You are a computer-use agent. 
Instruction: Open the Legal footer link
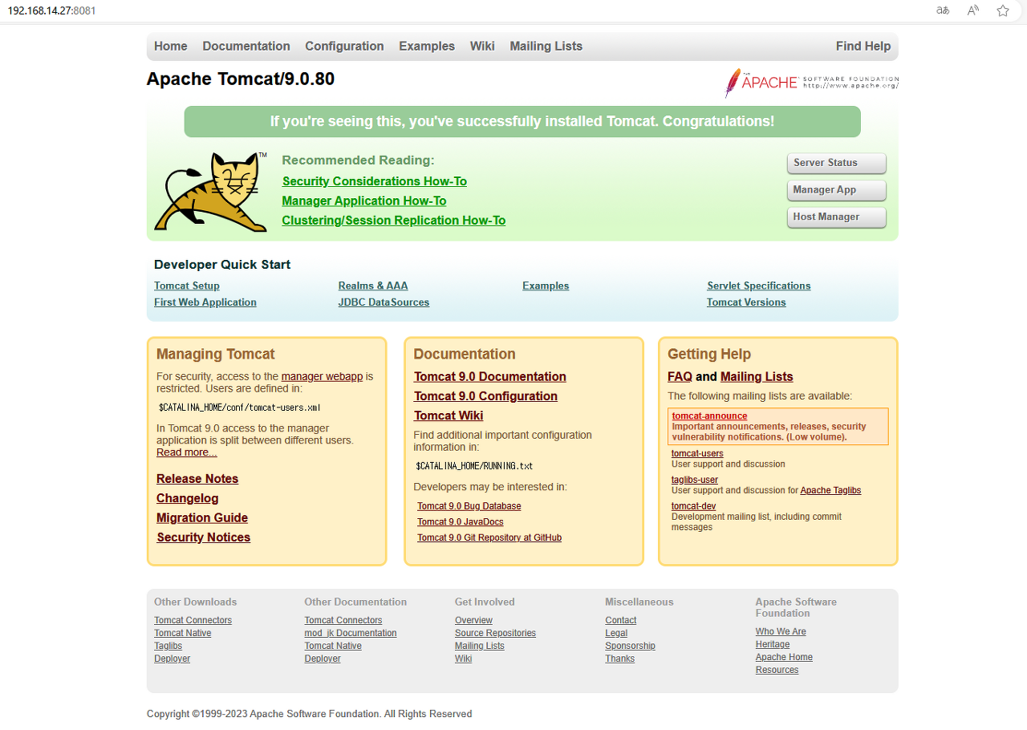pos(616,633)
